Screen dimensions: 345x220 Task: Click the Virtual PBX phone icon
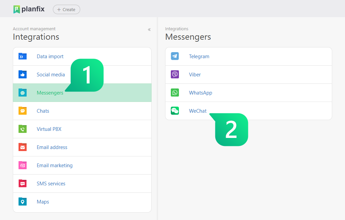[23, 129]
